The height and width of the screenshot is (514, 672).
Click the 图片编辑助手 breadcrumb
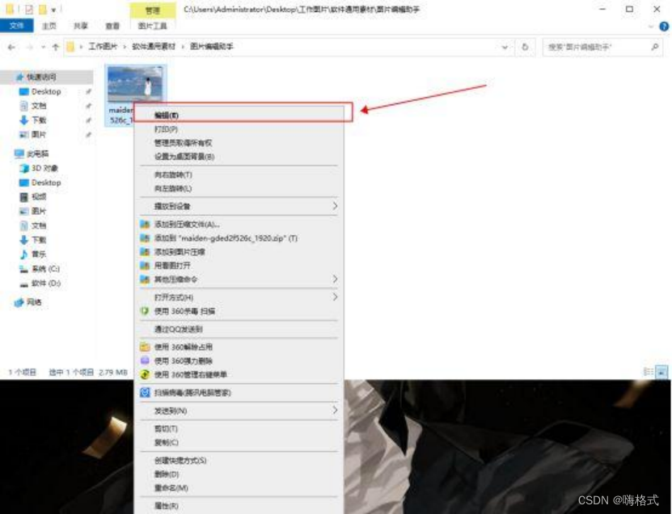[212, 46]
